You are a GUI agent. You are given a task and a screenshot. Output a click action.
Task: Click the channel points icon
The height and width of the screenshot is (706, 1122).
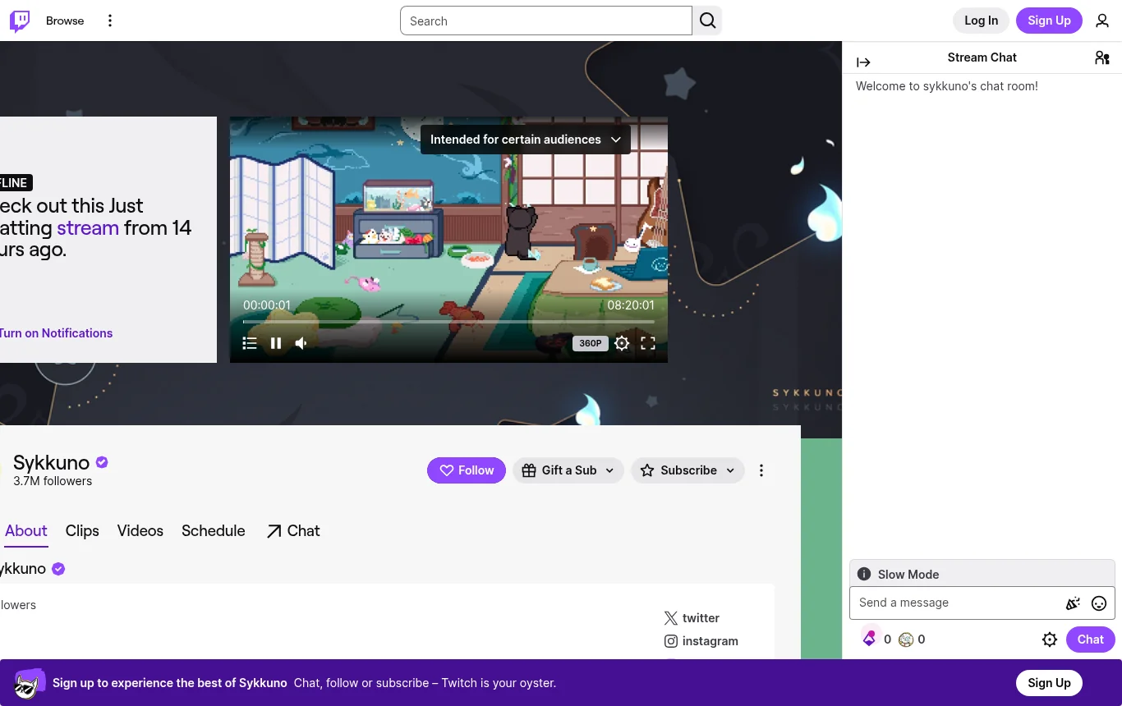pyautogui.click(x=906, y=640)
